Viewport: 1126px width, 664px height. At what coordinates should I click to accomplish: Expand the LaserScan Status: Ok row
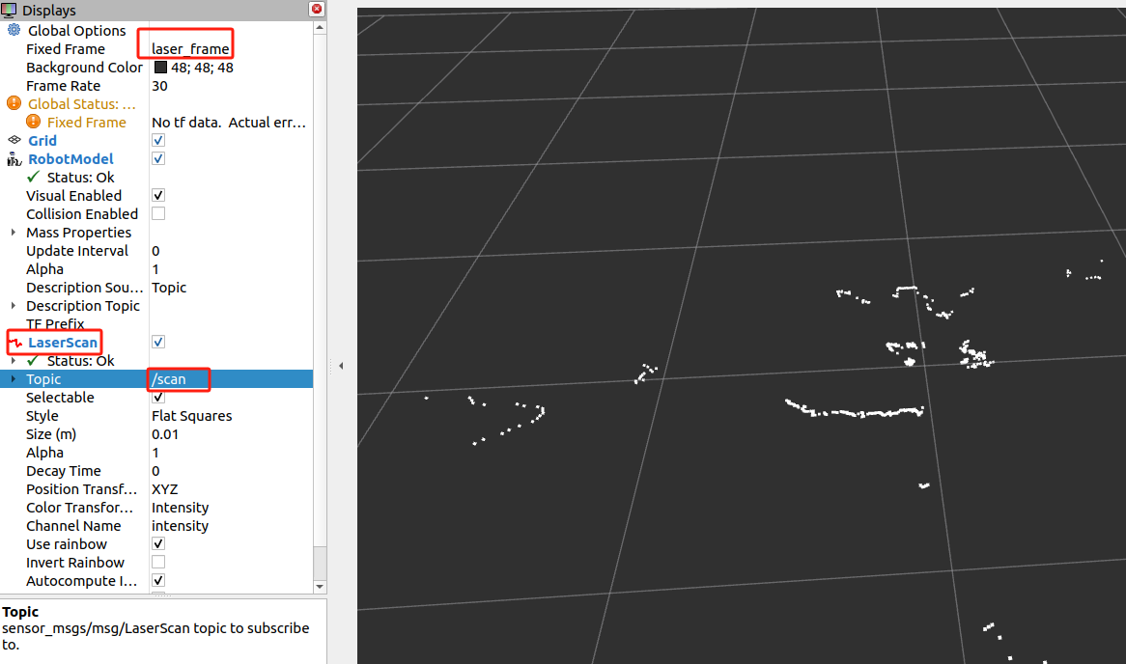pyautogui.click(x=13, y=360)
